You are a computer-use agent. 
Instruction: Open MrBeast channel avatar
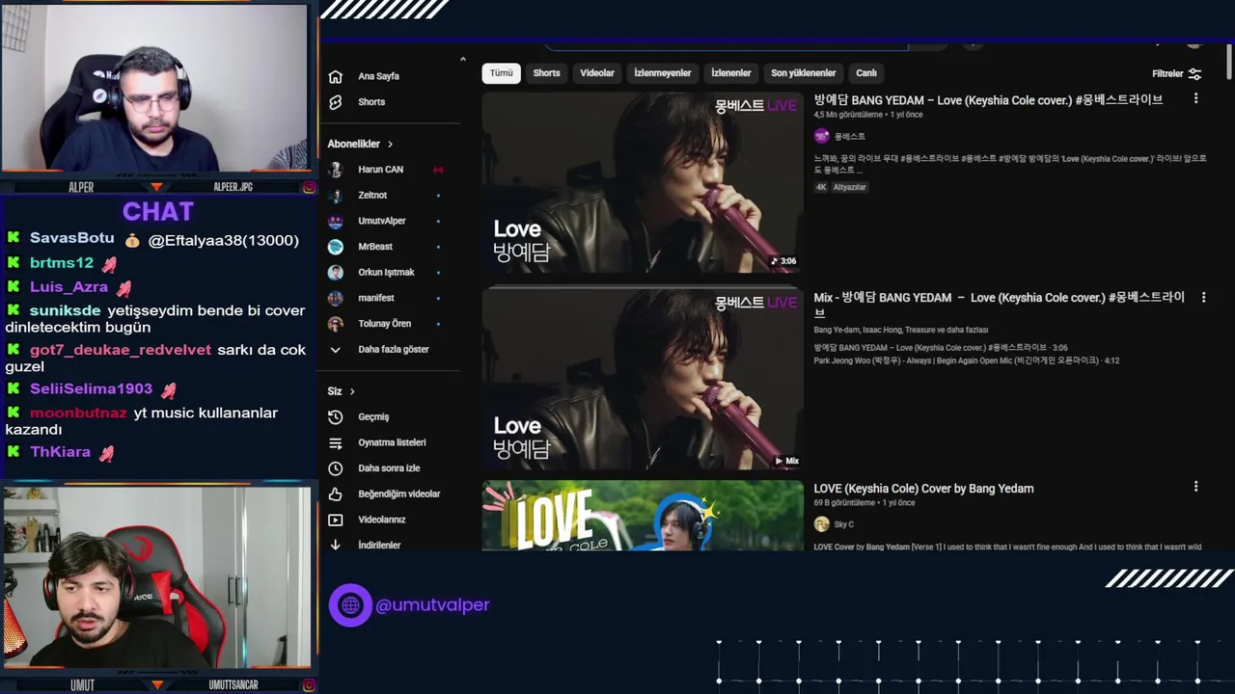[335, 247]
